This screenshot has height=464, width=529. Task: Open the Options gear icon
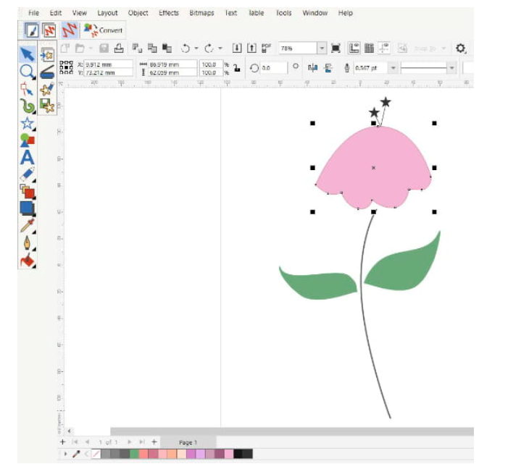460,48
